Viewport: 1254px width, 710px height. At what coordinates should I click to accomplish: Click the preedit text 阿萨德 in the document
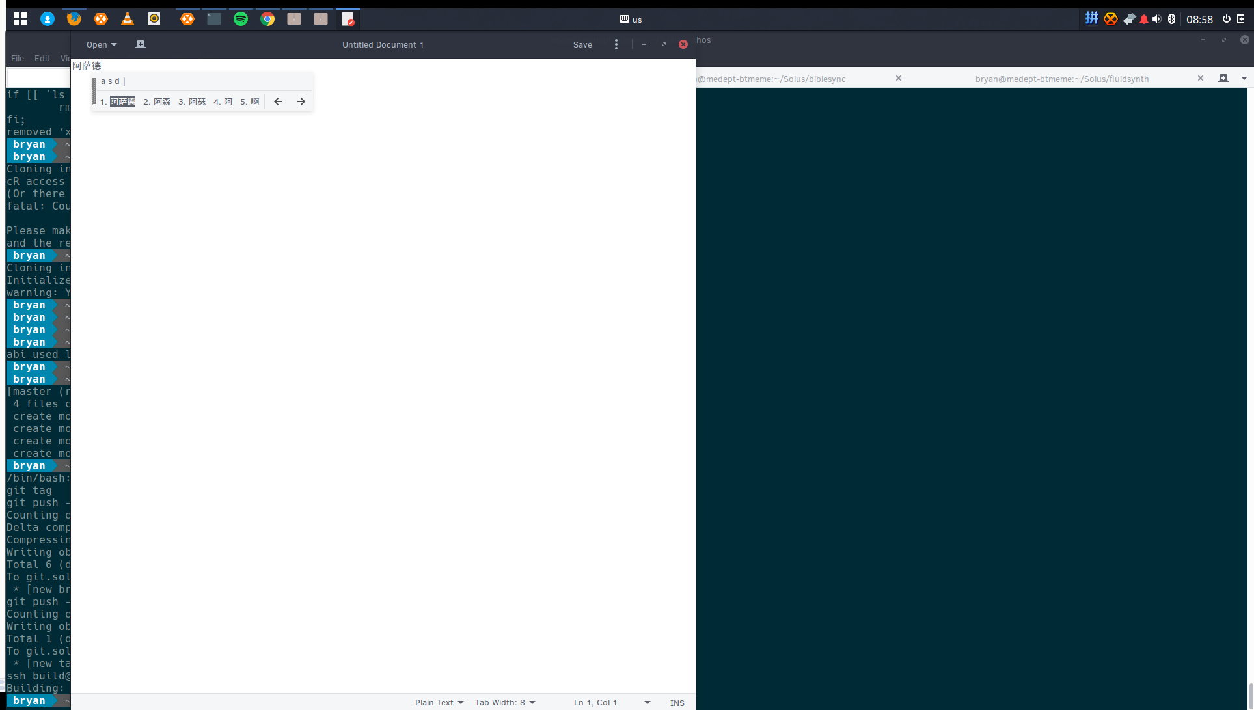[87, 66]
